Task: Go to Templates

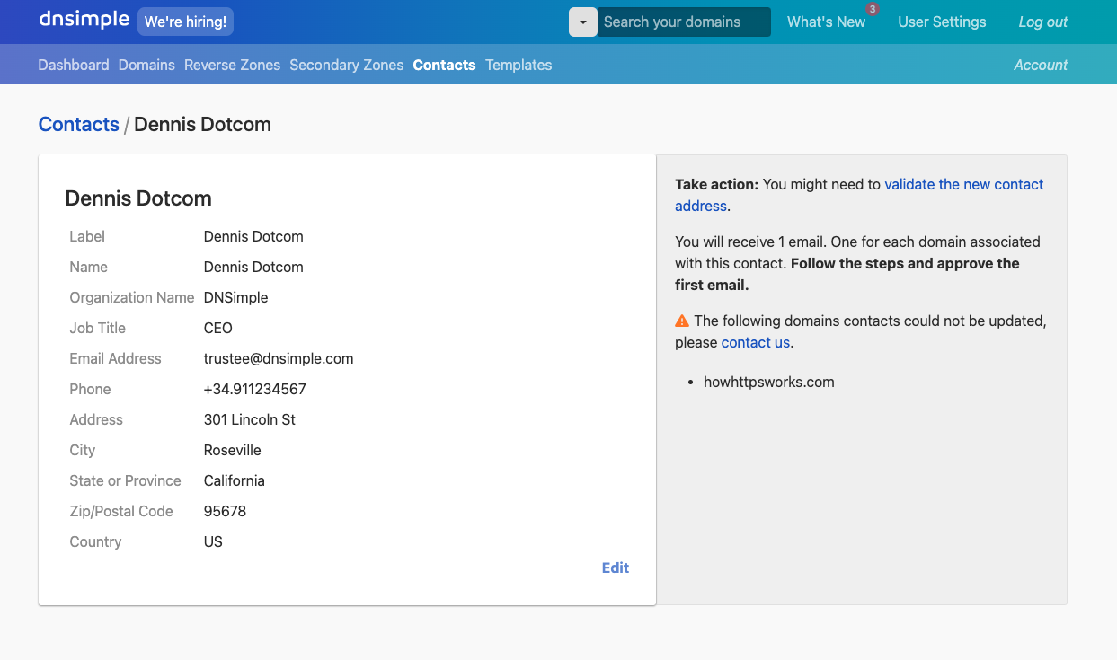Action: coord(519,65)
